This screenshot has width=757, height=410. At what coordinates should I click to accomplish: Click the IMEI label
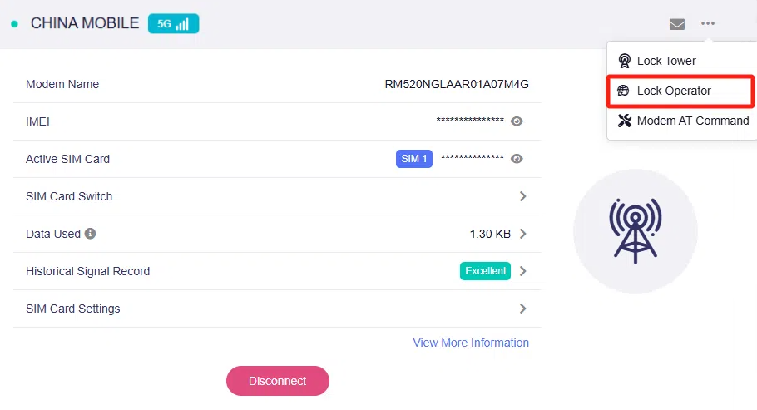click(x=37, y=121)
